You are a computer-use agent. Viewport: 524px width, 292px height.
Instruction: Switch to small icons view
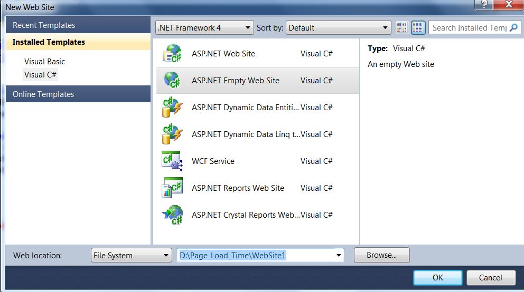(x=401, y=27)
